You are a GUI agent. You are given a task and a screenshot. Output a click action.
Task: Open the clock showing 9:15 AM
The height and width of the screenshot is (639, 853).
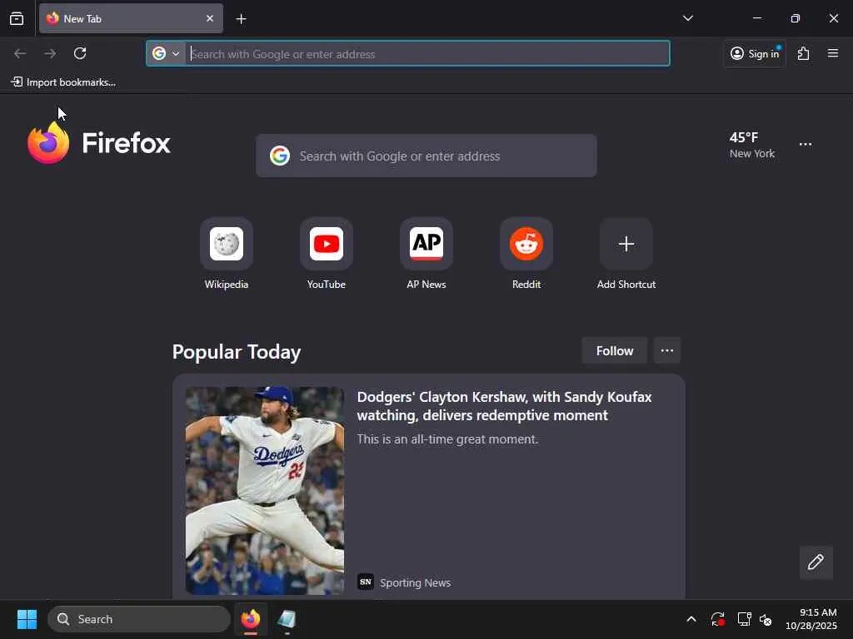coord(811,619)
